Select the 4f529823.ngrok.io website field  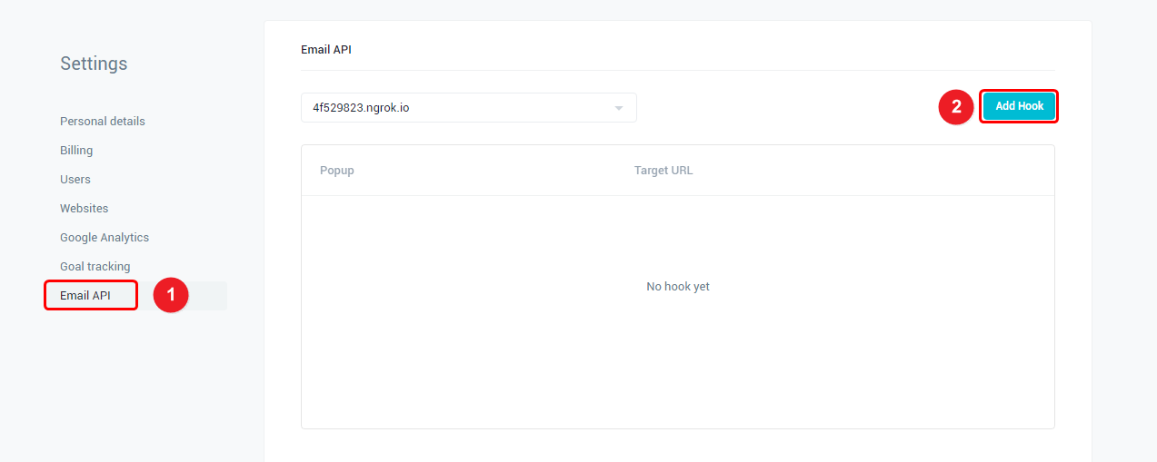click(x=454, y=108)
